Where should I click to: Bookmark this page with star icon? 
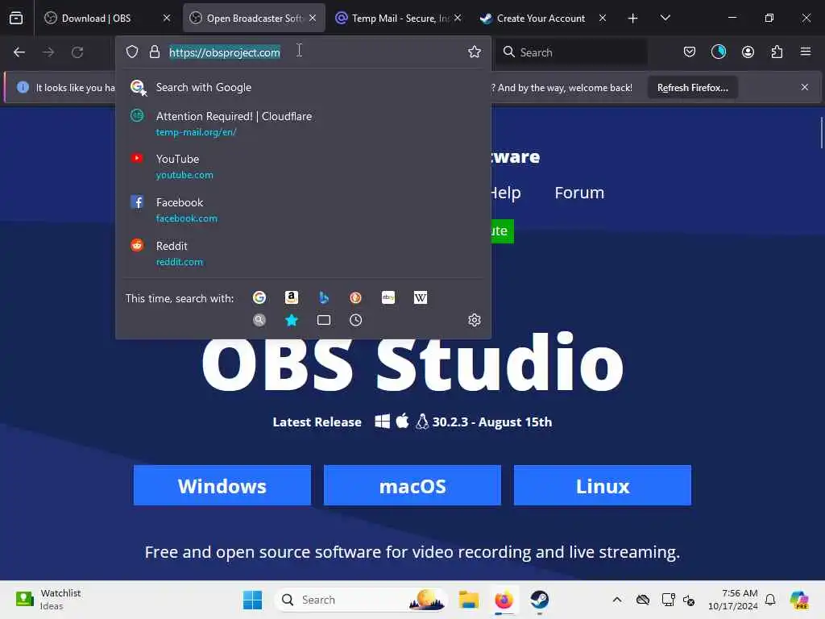point(475,52)
